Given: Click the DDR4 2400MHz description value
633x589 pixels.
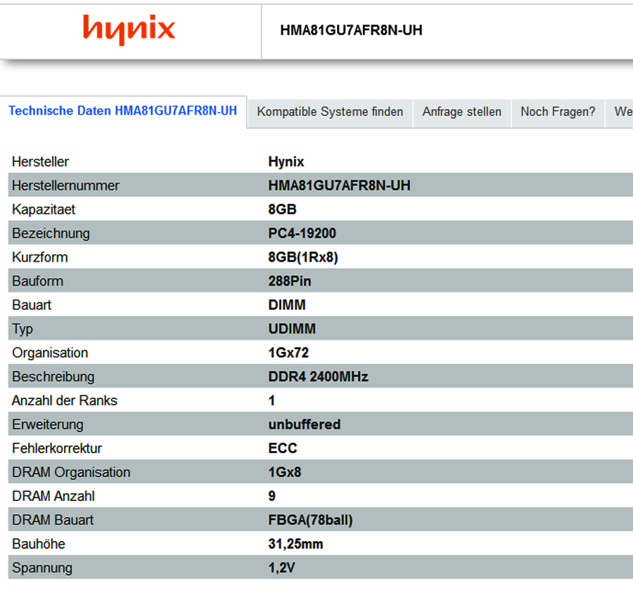Looking at the screenshot, I should tap(318, 377).
